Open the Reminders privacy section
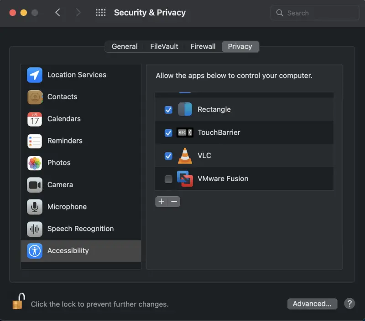This screenshot has width=365, height=321. click(65, 141)
